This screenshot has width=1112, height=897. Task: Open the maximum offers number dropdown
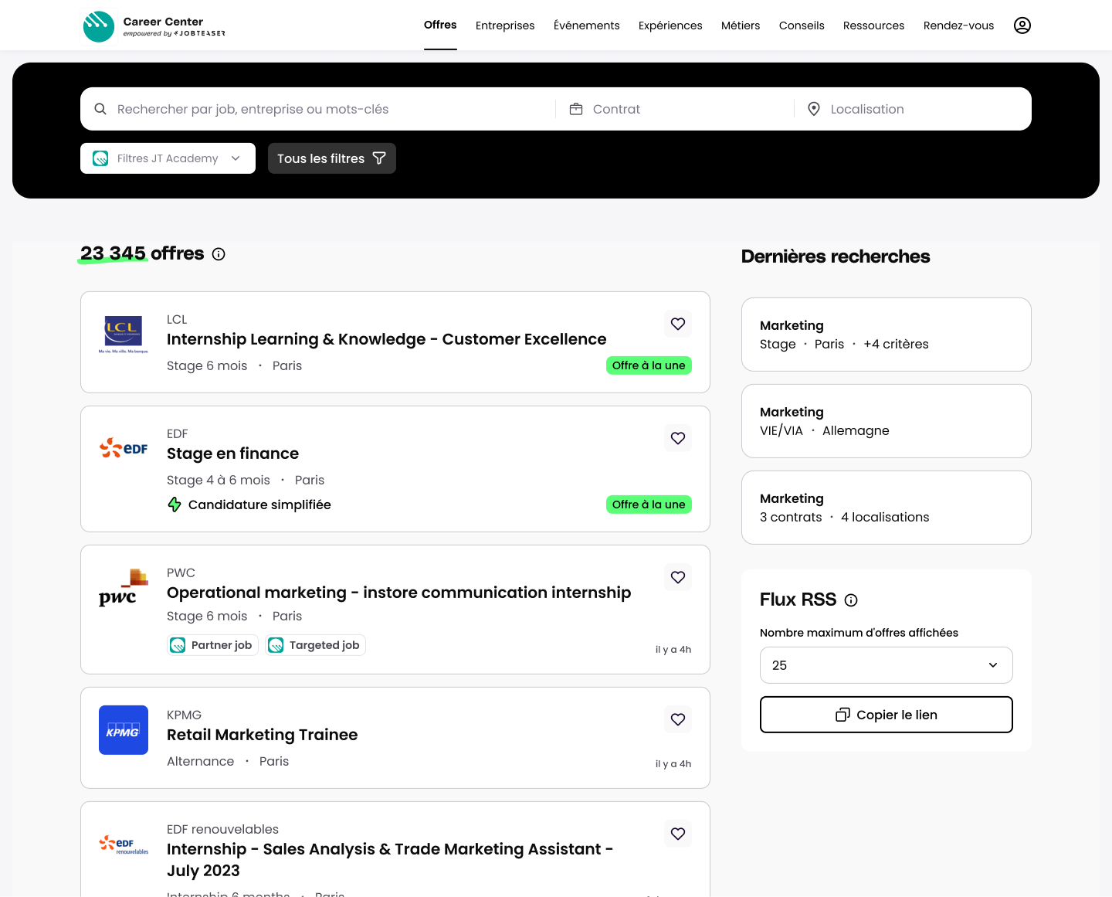pyautogui.click(x=887, y=665)
